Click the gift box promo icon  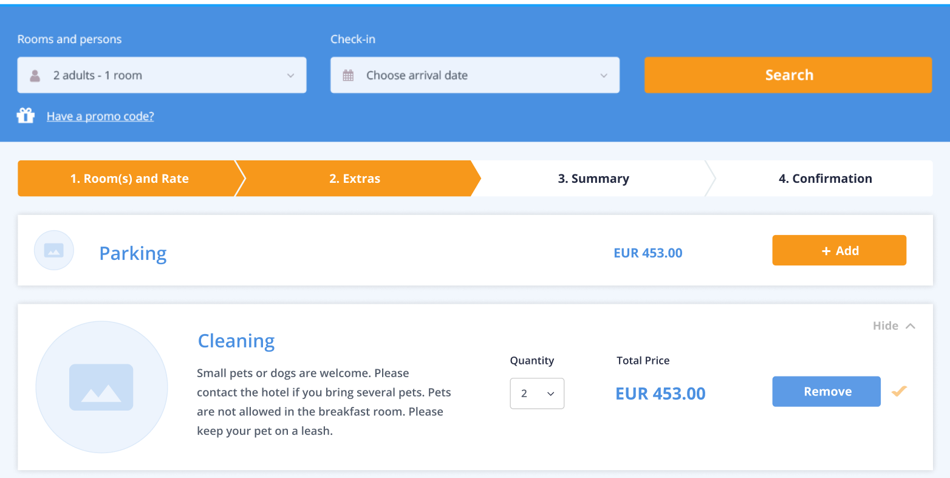(x=26, y=115)
